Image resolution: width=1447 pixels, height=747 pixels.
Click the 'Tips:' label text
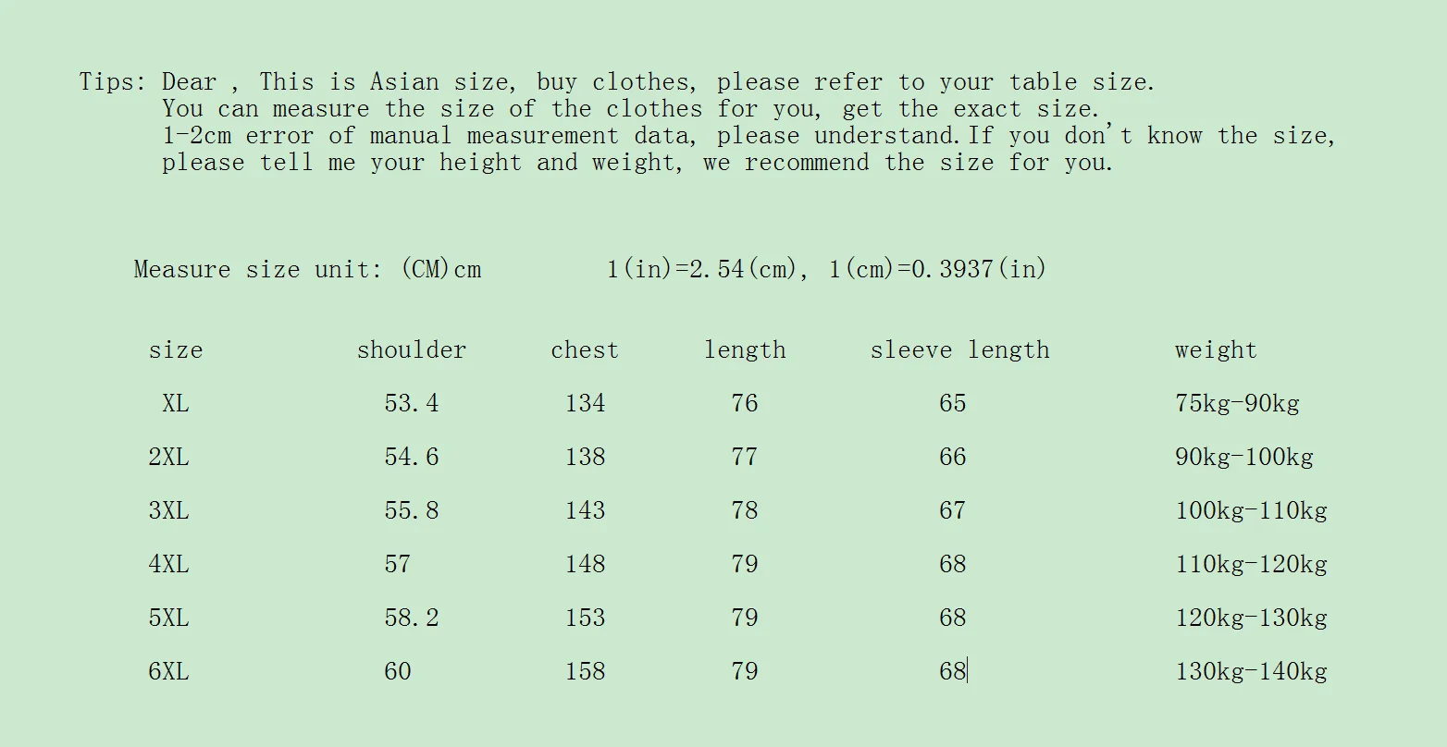click(113, 82)
